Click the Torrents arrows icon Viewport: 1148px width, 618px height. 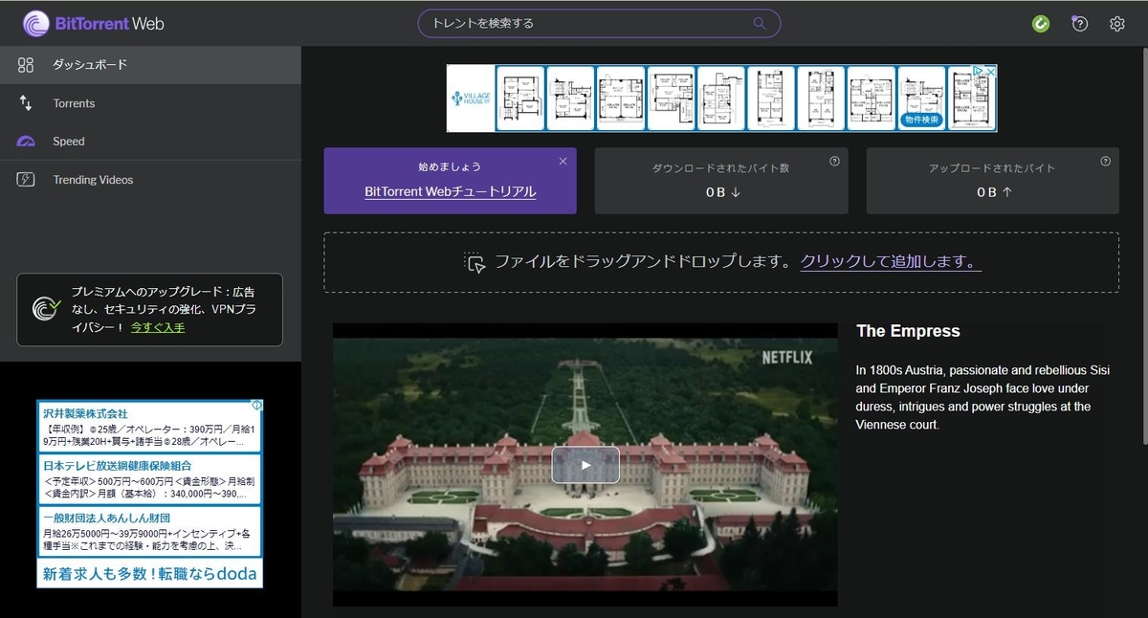(x=26, y=103)
